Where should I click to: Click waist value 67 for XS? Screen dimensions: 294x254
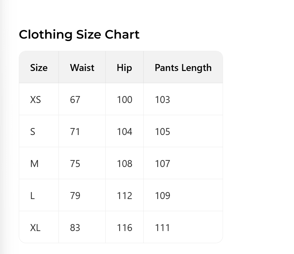75,100
